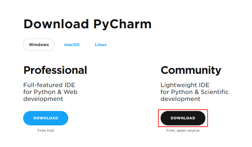Select the Windows platform tab
252x147 pixels.
(38, 45)
